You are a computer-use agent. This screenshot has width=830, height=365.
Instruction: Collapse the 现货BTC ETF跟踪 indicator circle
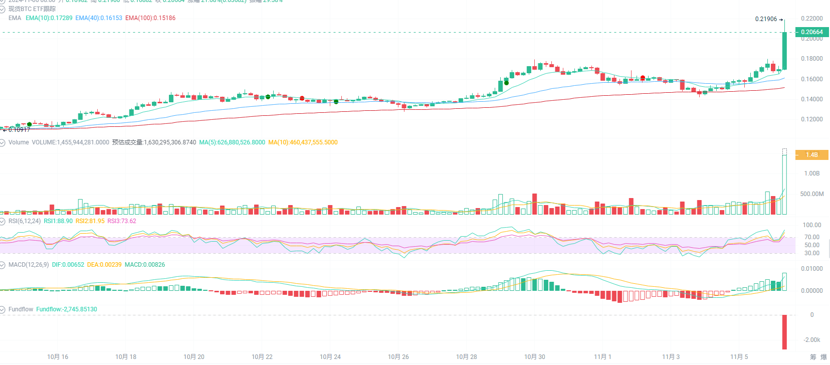[x=3, y=9]
